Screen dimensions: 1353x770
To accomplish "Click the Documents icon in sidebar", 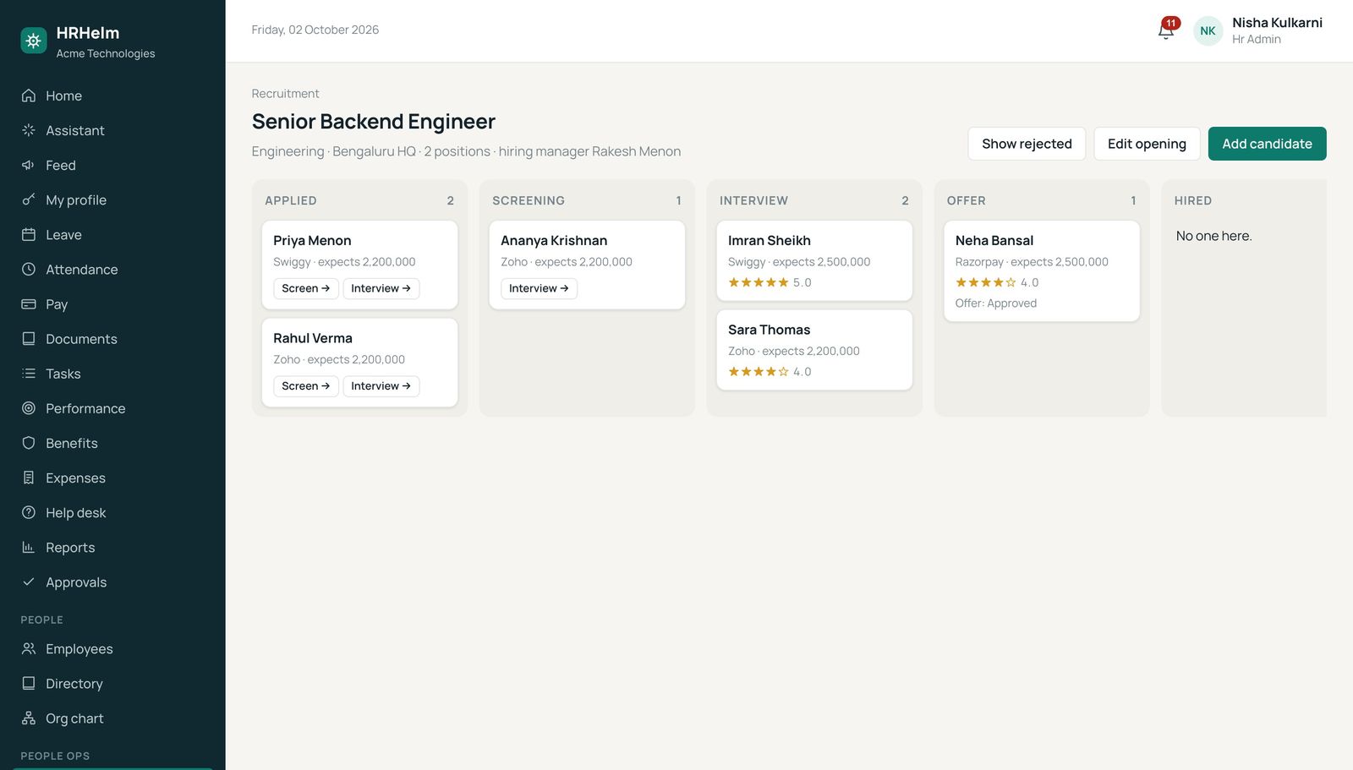I will 29,338.
